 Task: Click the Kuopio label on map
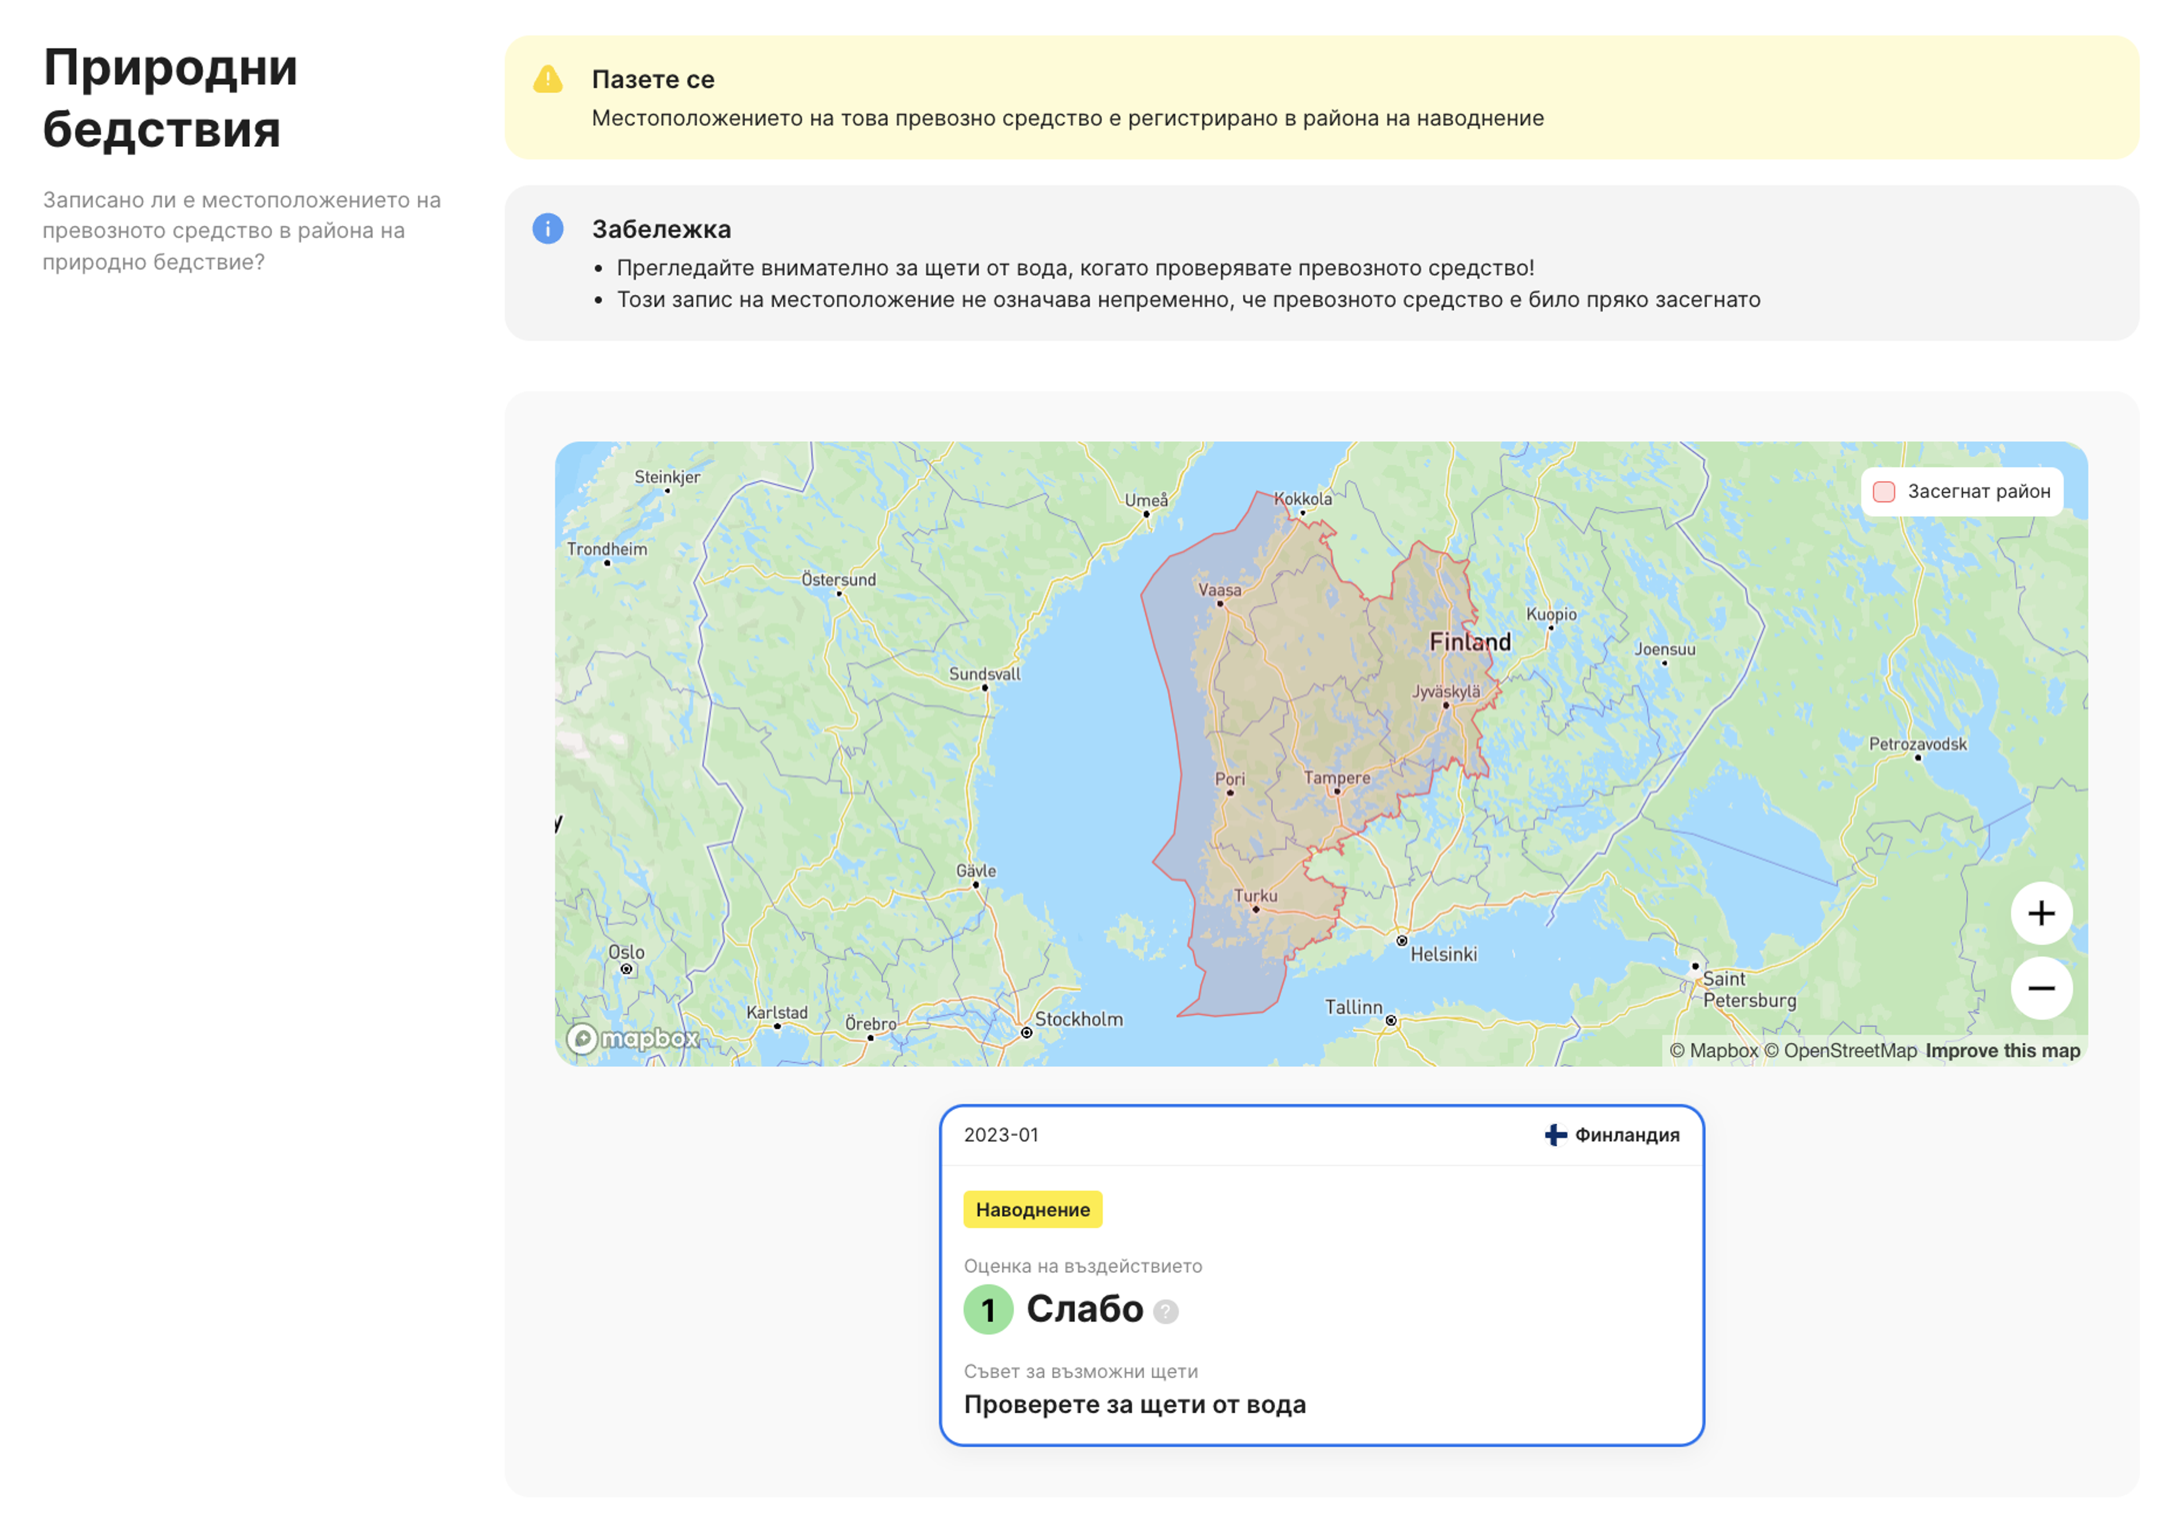(1552, 615)
